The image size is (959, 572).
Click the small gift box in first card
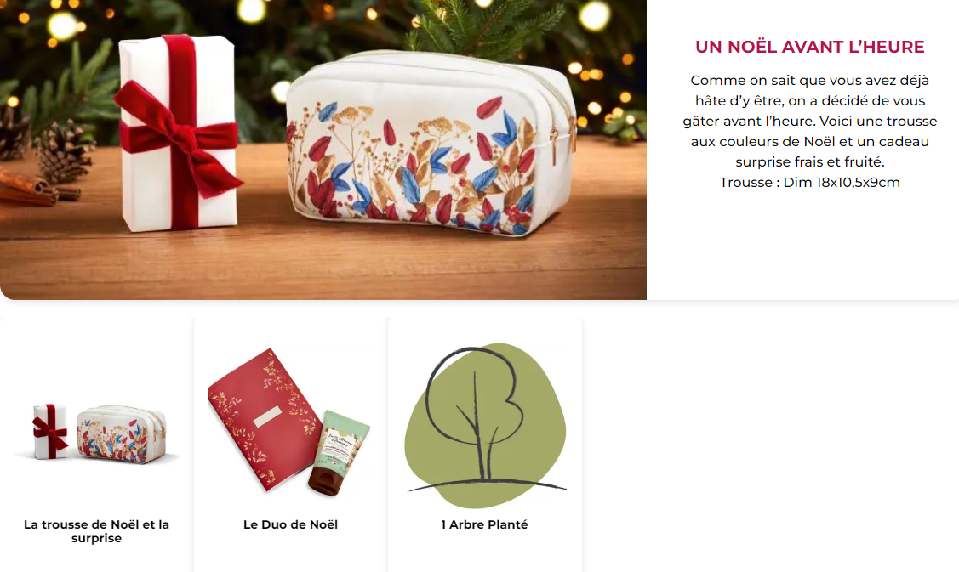click(x=50, y=431)
